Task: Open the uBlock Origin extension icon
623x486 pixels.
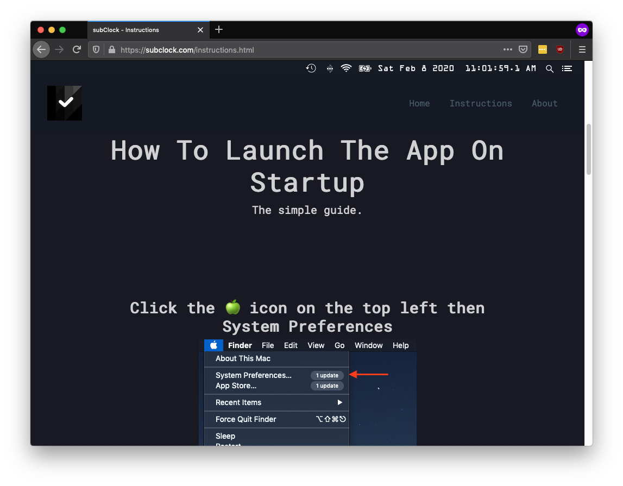Action: coord(560,49)
